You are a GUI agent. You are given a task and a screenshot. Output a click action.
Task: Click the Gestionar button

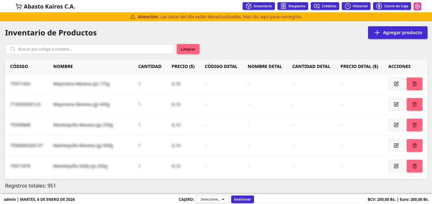click(242, 199)
